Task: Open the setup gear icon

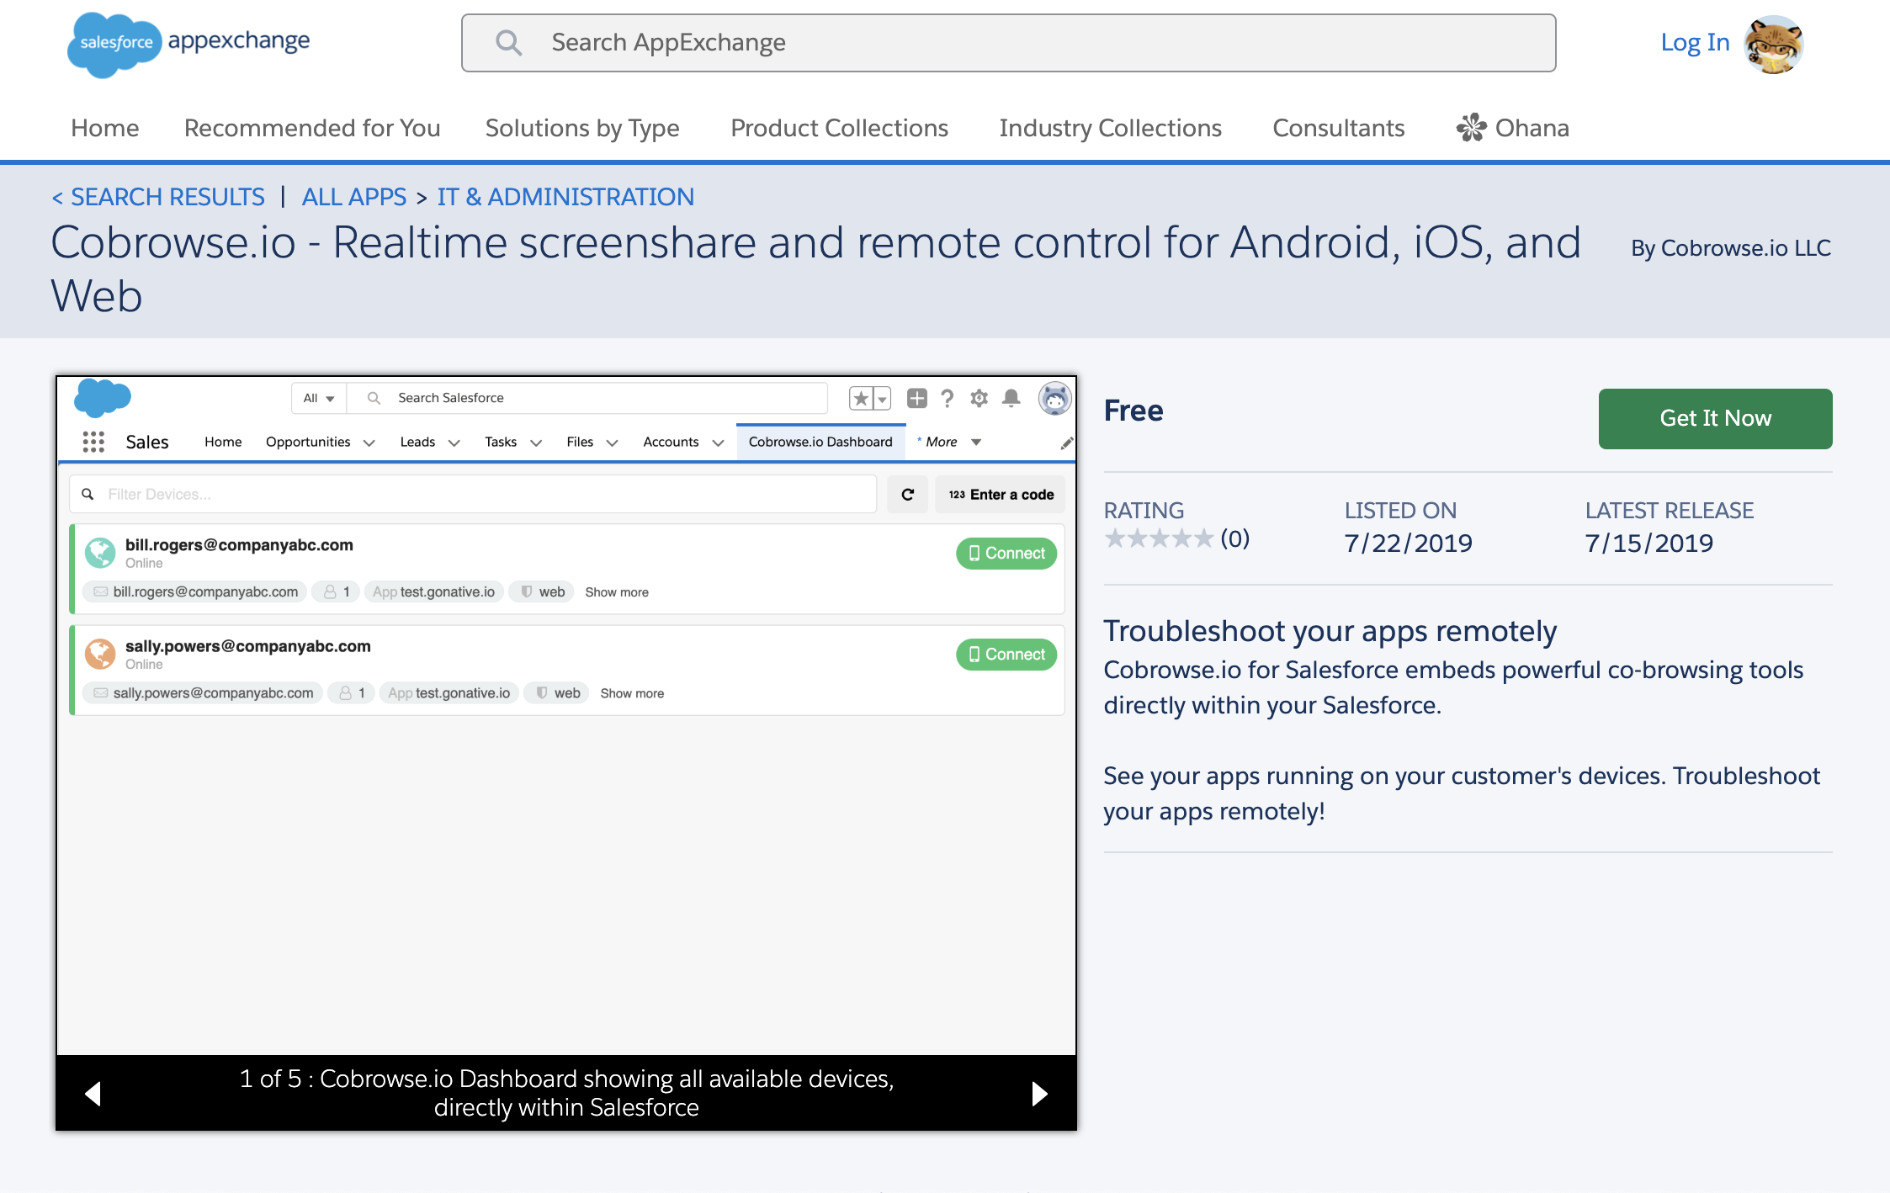Action: coord(979,398)
